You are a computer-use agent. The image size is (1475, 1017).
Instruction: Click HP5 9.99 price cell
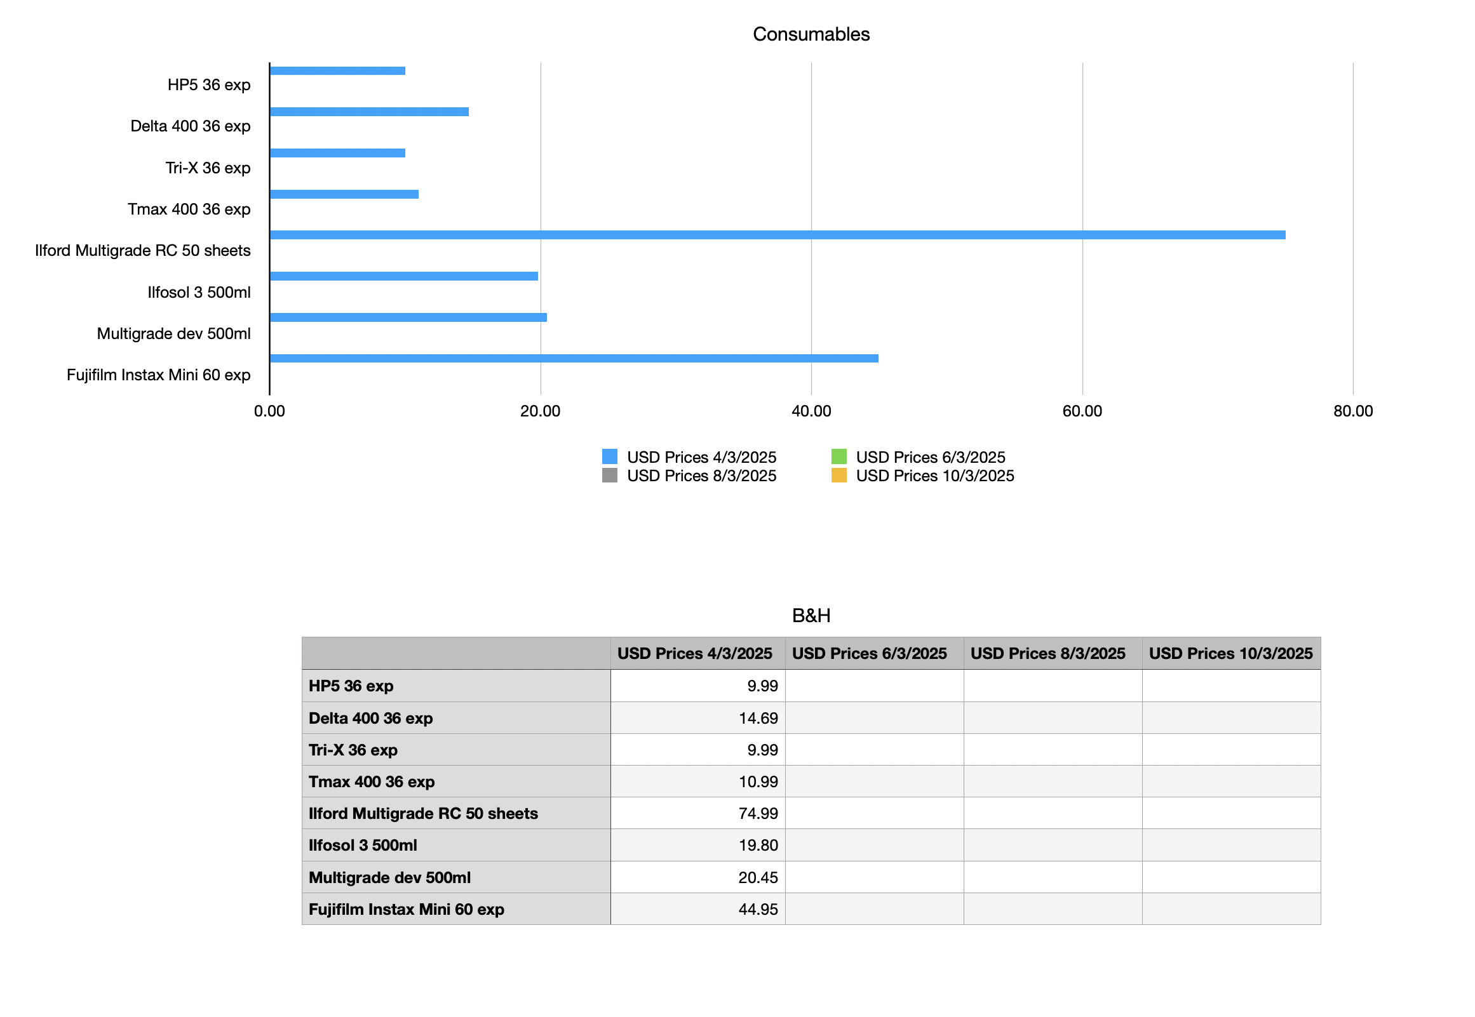coord(698,686)
